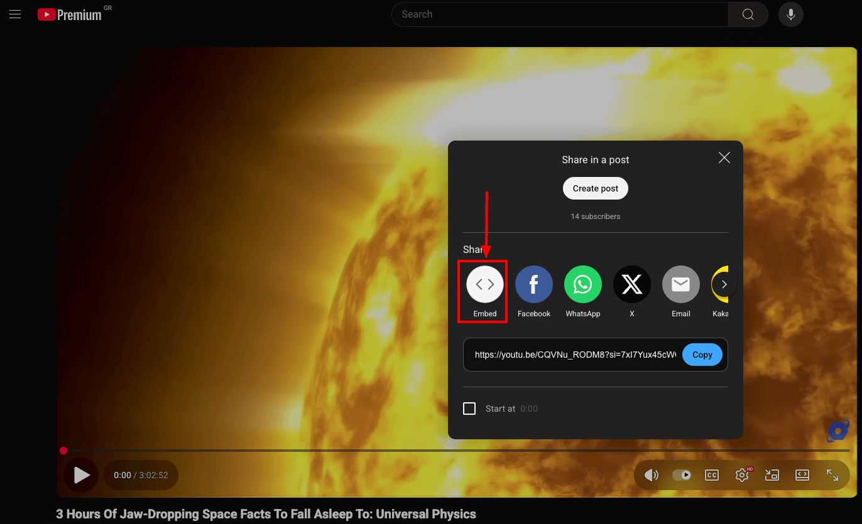Viewport: 862px width, 524px height.
Task: Click the Create post button
Action: [596, 188]
